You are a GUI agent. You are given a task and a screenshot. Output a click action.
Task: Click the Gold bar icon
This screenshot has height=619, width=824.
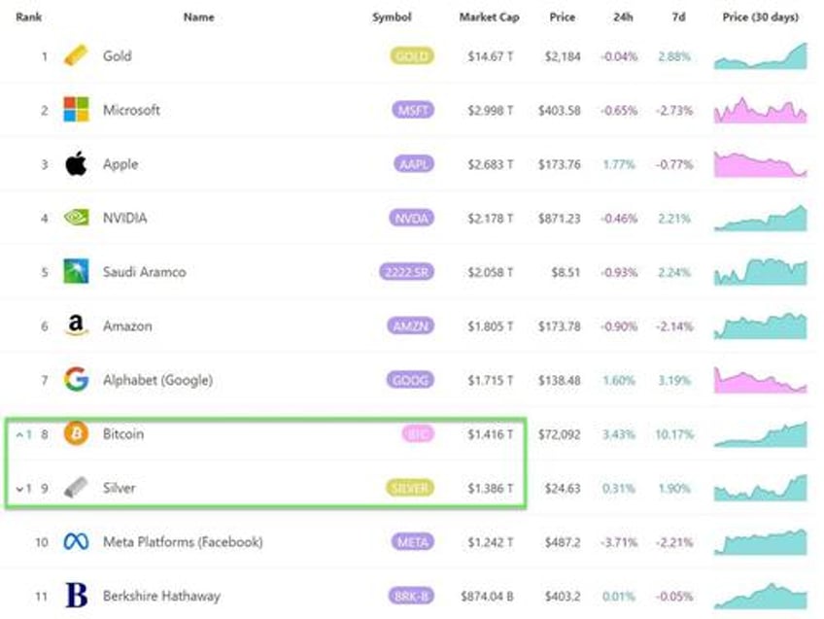click(x=76, y=55)
